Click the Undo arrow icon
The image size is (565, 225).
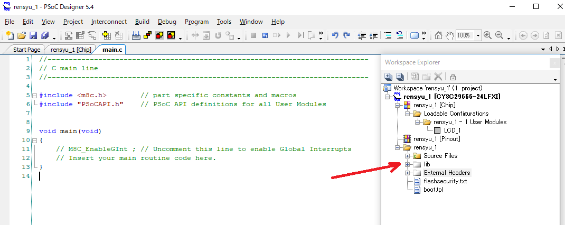pyautogui.click(x=335, y=35)
